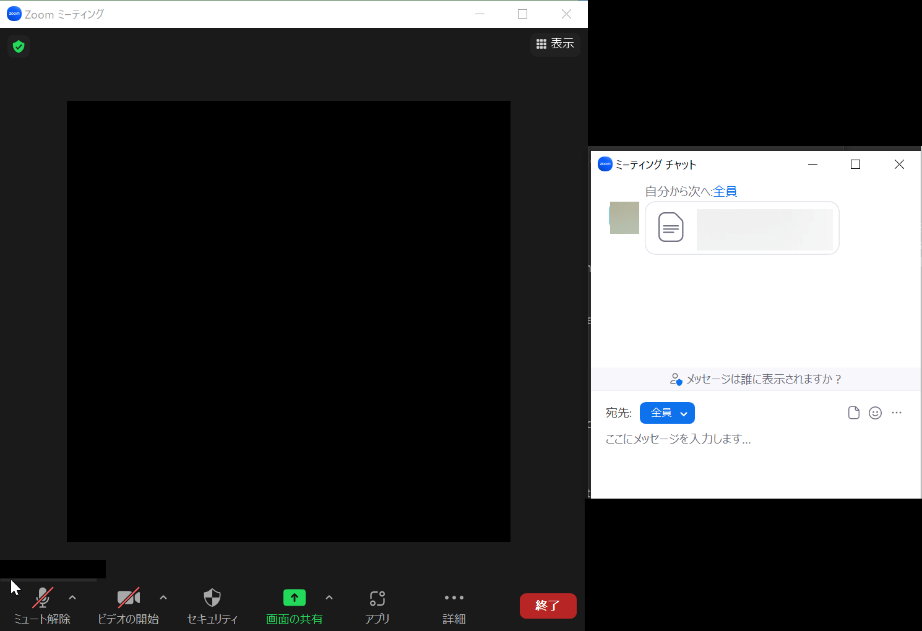The width and height of the screenshot is (922, 631).
Task: Open the セキュリティ shield icon options
Action: tap(212, 598)
